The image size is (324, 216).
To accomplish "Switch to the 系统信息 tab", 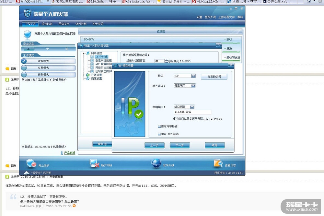I will (x=47, y=24).
